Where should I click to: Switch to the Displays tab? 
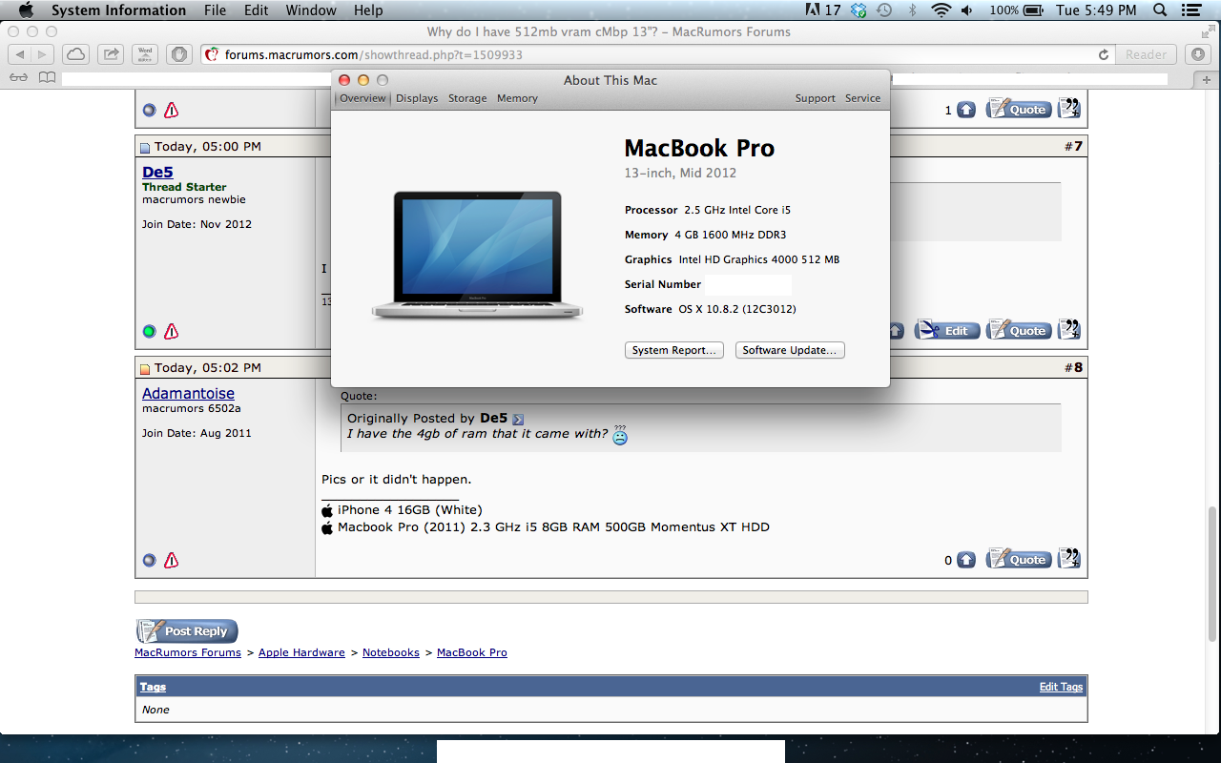coord(417,98)
